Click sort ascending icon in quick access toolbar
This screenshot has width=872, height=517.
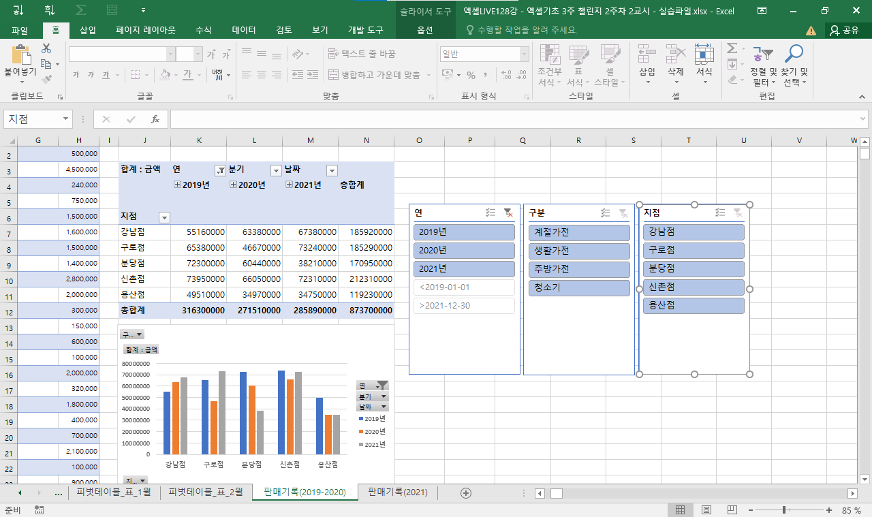click(x=17, y=10)
